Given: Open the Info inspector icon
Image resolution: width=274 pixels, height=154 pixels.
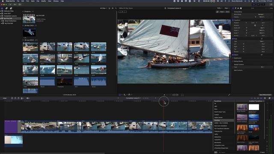Looking at the screenshot, I should [241, 8].
